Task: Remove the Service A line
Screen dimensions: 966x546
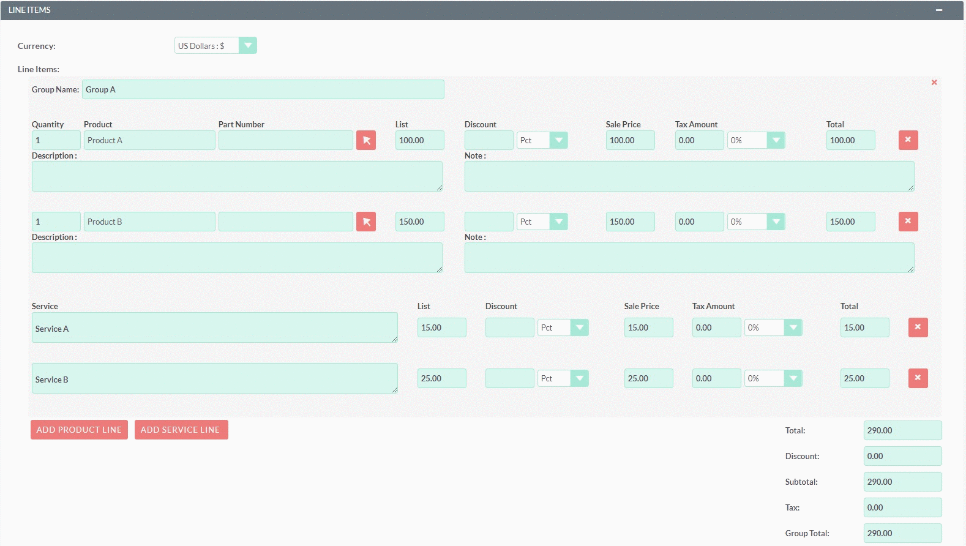Action: (x=918, y=327)
